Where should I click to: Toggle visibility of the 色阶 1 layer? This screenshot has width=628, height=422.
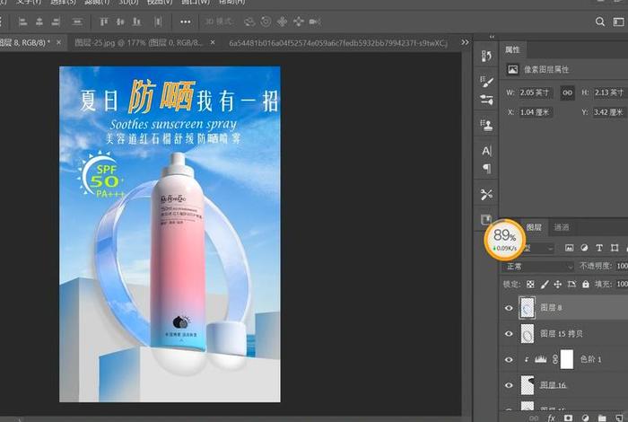tap(509, 359)
